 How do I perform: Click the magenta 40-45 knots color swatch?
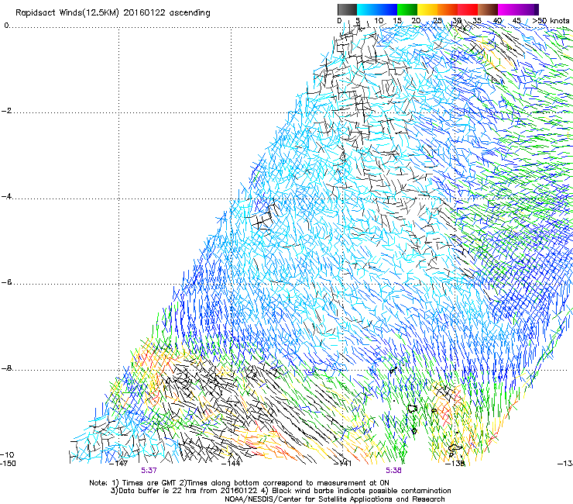[x=508, y=9]
